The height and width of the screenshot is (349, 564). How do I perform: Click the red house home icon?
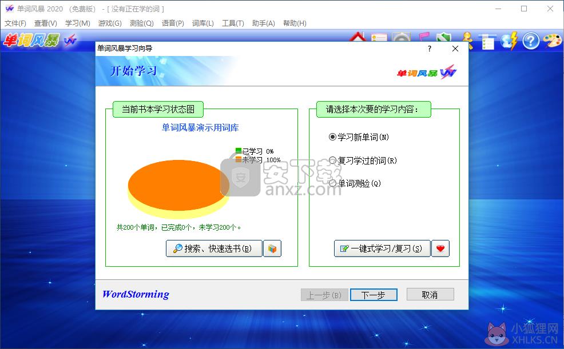click(357, 37)
